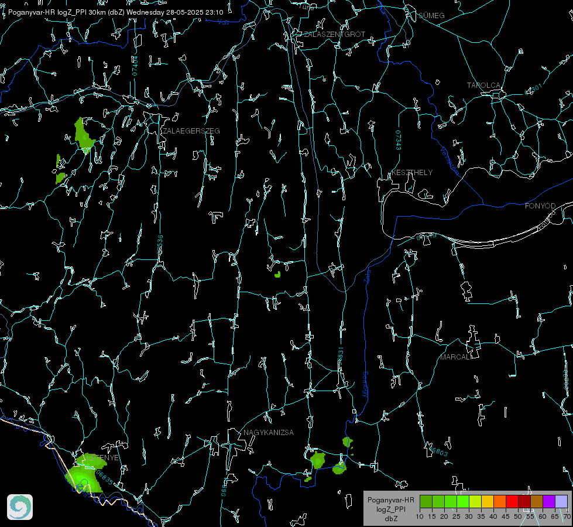This screenshot has height=527, width=573.
Task: Pick the 60-65 dBZ purple swatch
Action: pos(549,501)
